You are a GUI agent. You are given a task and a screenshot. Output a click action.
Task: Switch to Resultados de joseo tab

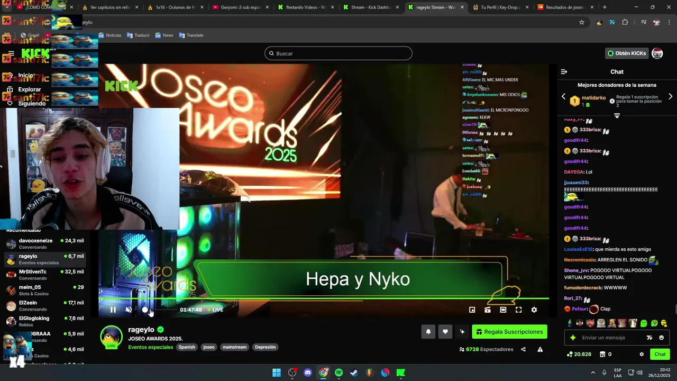point(564,7)
